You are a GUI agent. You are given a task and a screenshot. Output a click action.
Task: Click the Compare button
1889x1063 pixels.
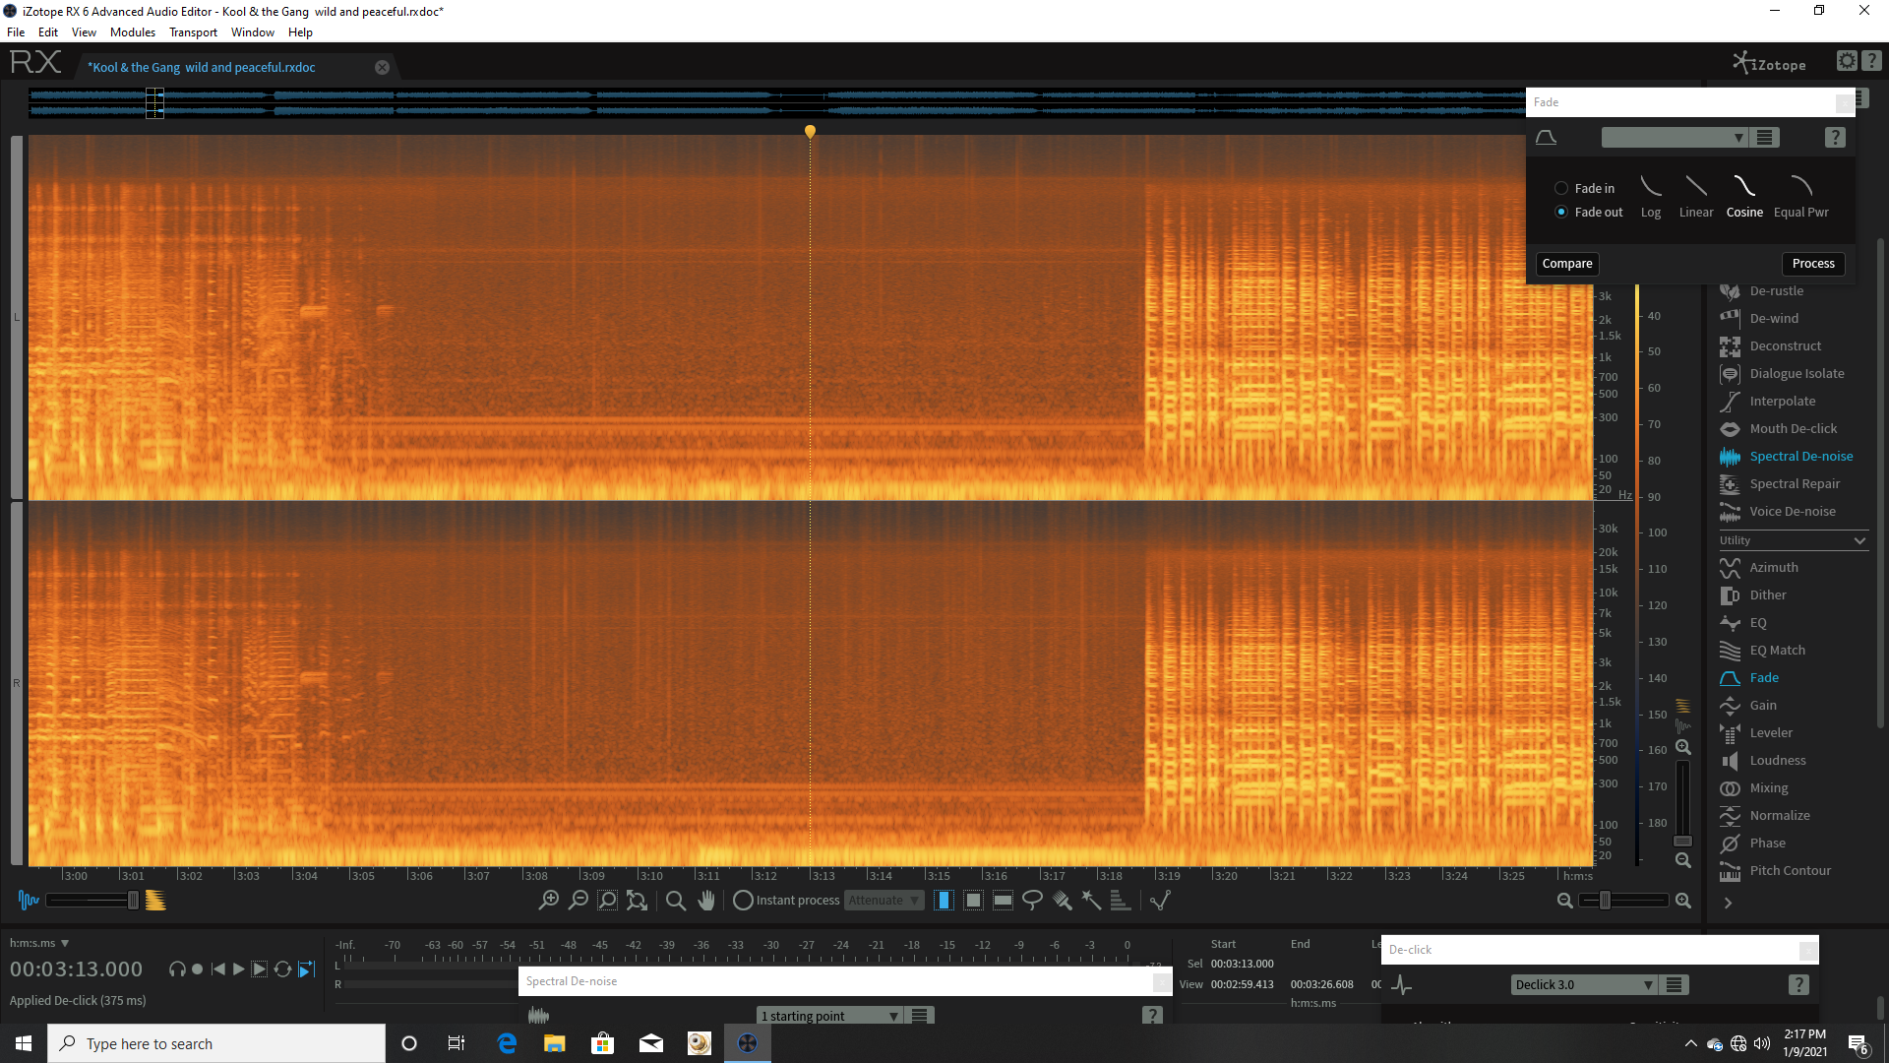click(1566, 263)
